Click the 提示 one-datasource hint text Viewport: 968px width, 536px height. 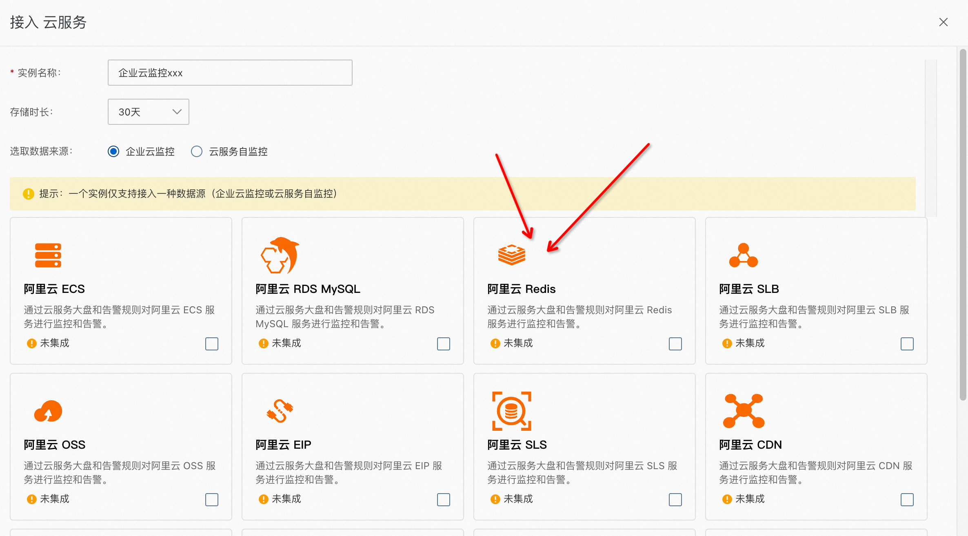pos(188,194)
